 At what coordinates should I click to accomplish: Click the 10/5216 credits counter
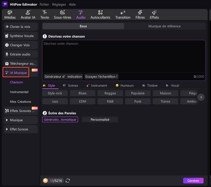click(56, 181)
